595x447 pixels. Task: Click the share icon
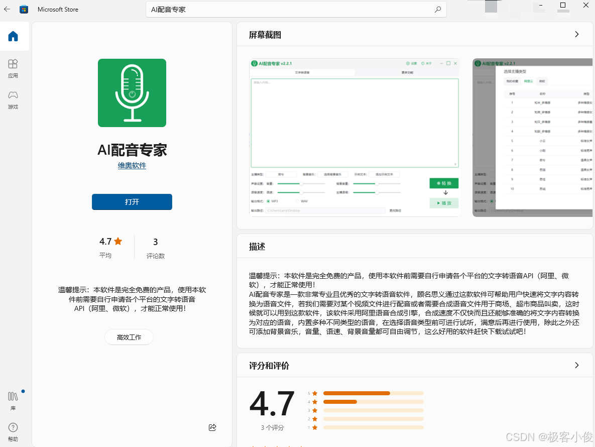coord(212,427)
